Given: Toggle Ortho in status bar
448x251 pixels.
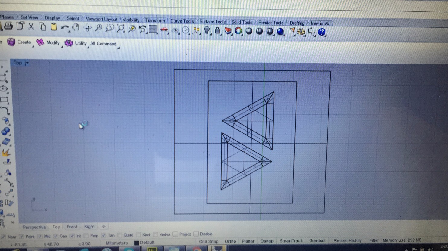Looking at the screenshot, I should tap(230, 241).
